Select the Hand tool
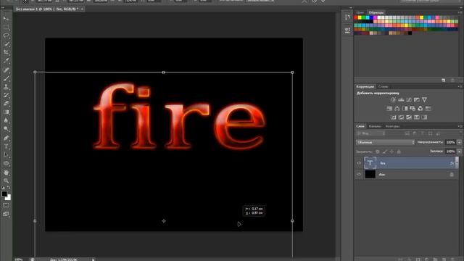Viewport: 464px width, 261px height. [6, 173]
